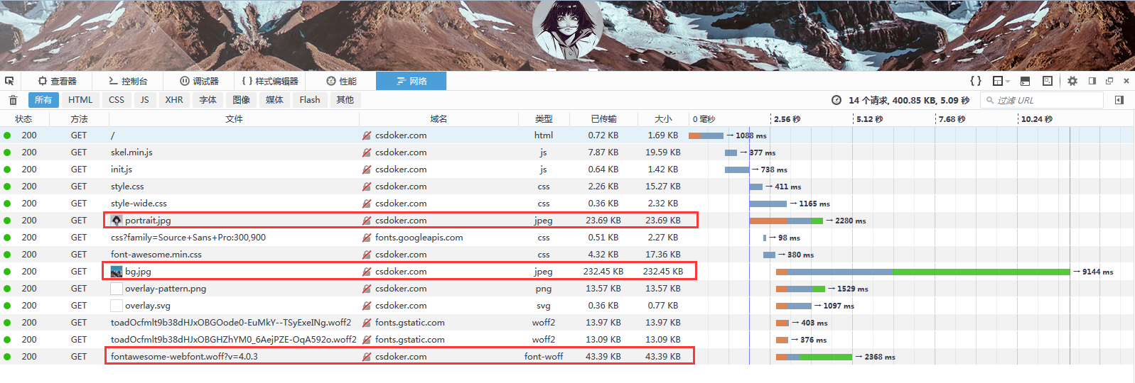
Task: Switch to the 调试器 debugger tab
Action: [x=199, y=81]
